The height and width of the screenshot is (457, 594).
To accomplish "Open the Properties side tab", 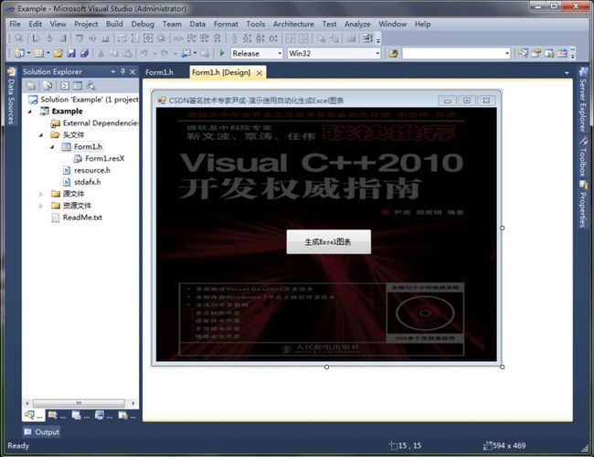I will point(583,204).
